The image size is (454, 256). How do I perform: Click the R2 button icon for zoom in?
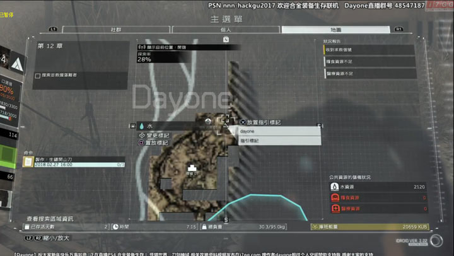coord(38,238)
